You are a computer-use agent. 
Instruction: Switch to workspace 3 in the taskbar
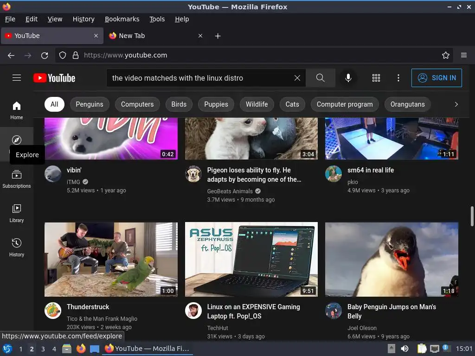[43, 349]
